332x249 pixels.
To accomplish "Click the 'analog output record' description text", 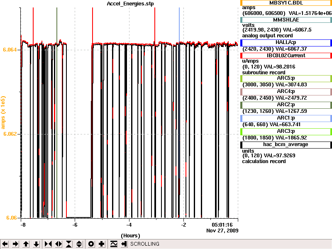I will coord(267,36).
